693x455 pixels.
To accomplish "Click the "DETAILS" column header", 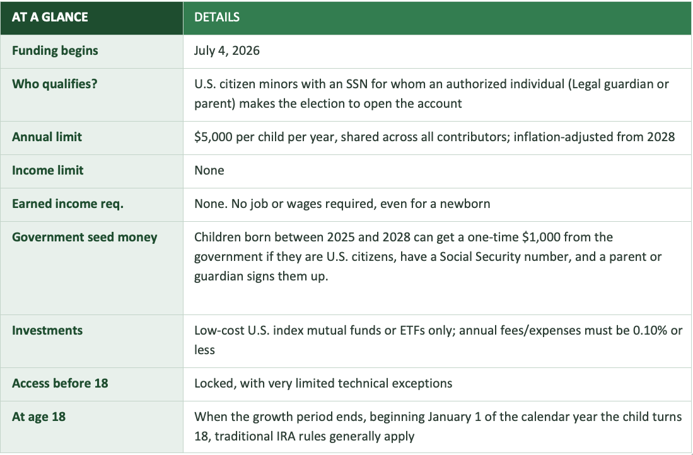I will coord(217,17).
